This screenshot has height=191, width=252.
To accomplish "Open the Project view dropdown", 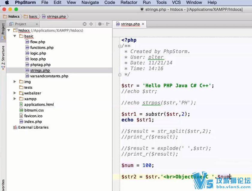I will pyautogui.click(x=24, y=24).
